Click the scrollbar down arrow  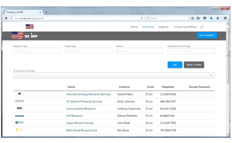[x=228, y=135]
